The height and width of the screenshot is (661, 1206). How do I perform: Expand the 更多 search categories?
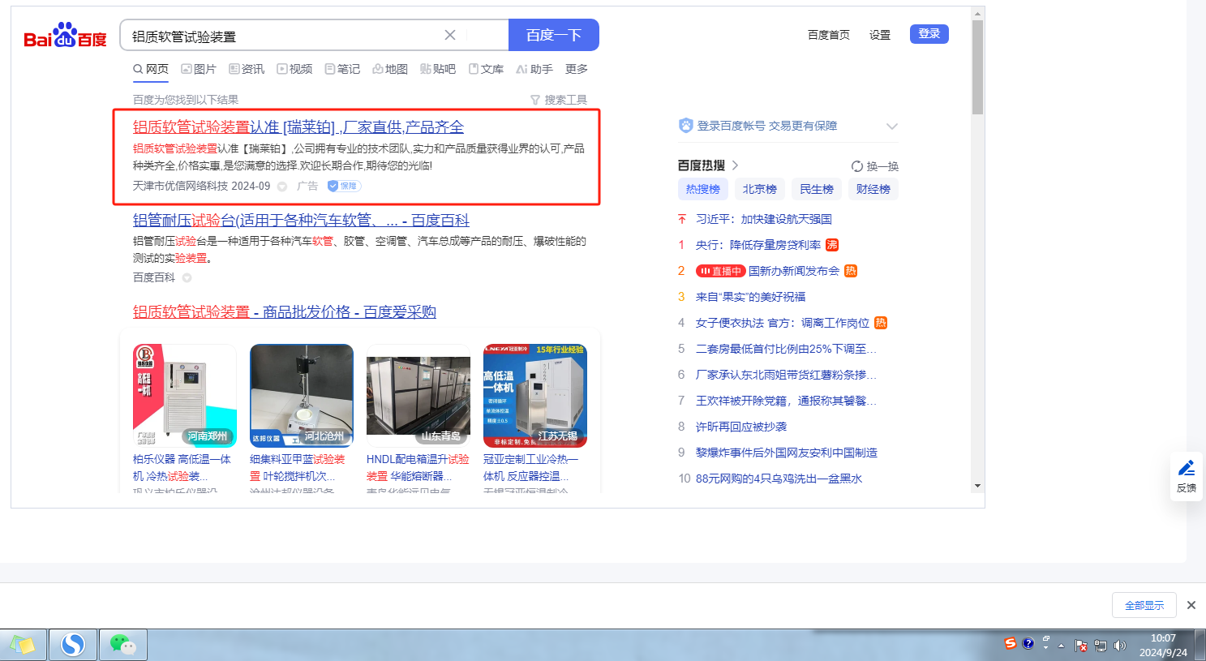[577, 69]
